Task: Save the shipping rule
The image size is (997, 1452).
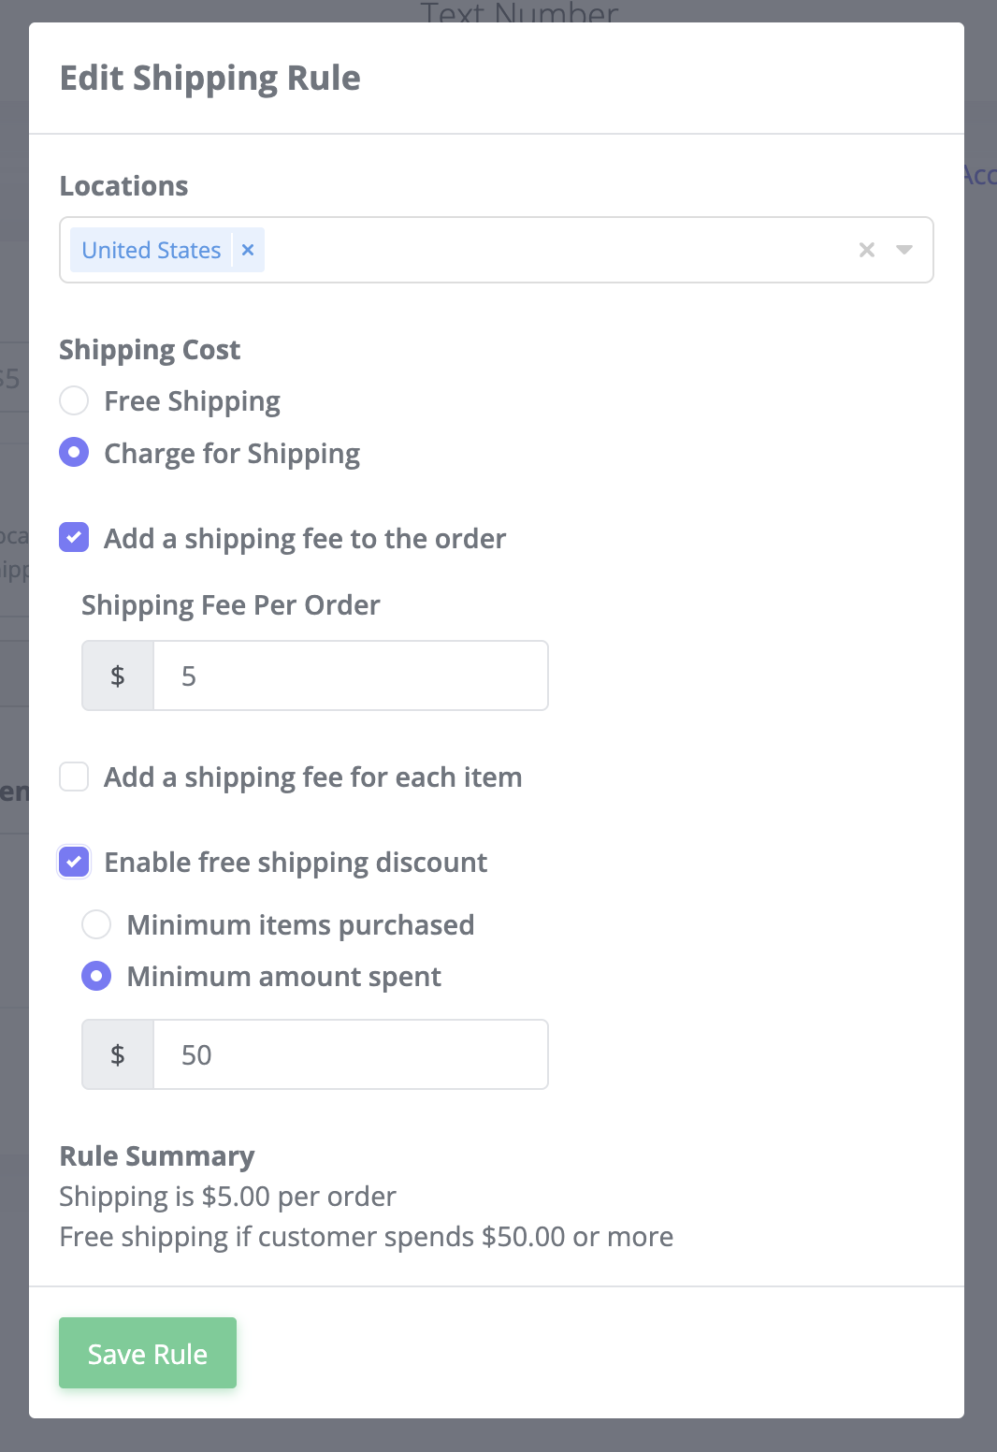Action: pos(147,1353)
